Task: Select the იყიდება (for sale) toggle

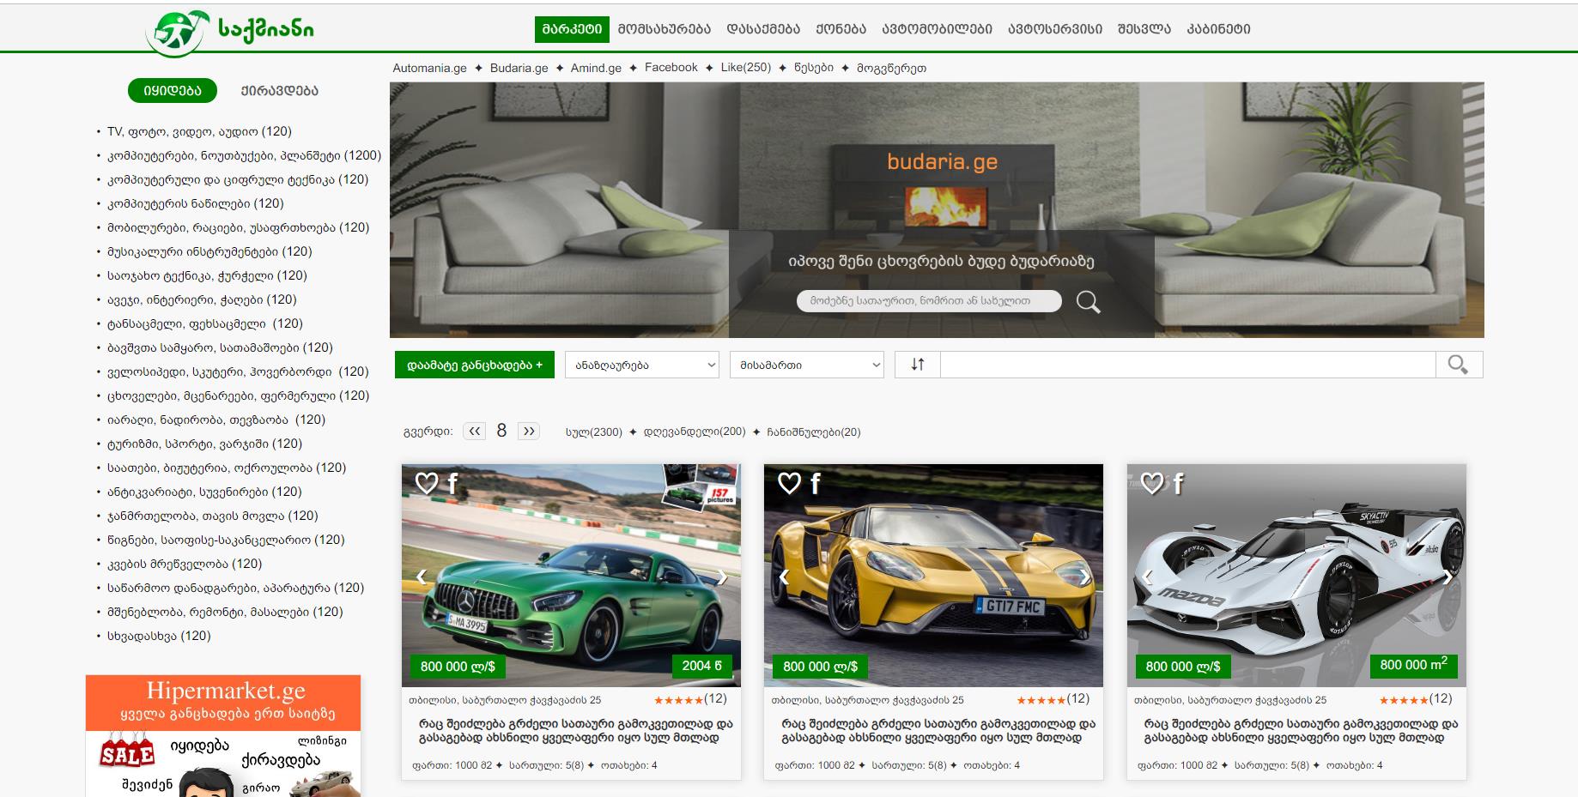Action: (173, 90)
